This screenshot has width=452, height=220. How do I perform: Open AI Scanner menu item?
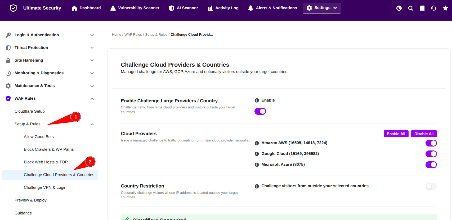pyautogui.click(x=184, y=8)
